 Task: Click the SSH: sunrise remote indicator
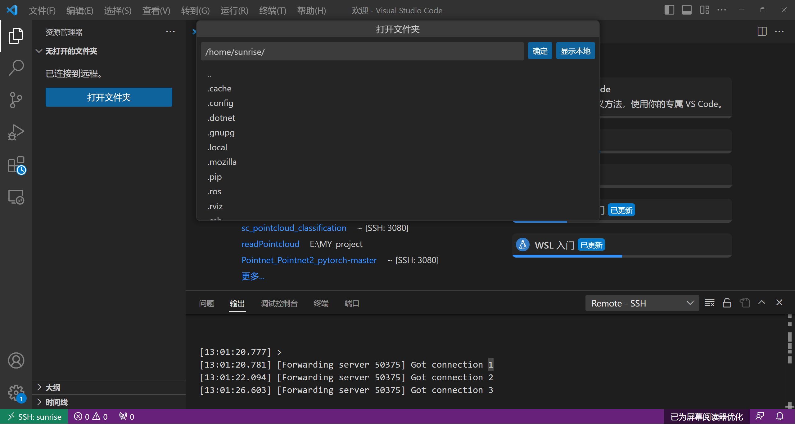click(34, 417)
